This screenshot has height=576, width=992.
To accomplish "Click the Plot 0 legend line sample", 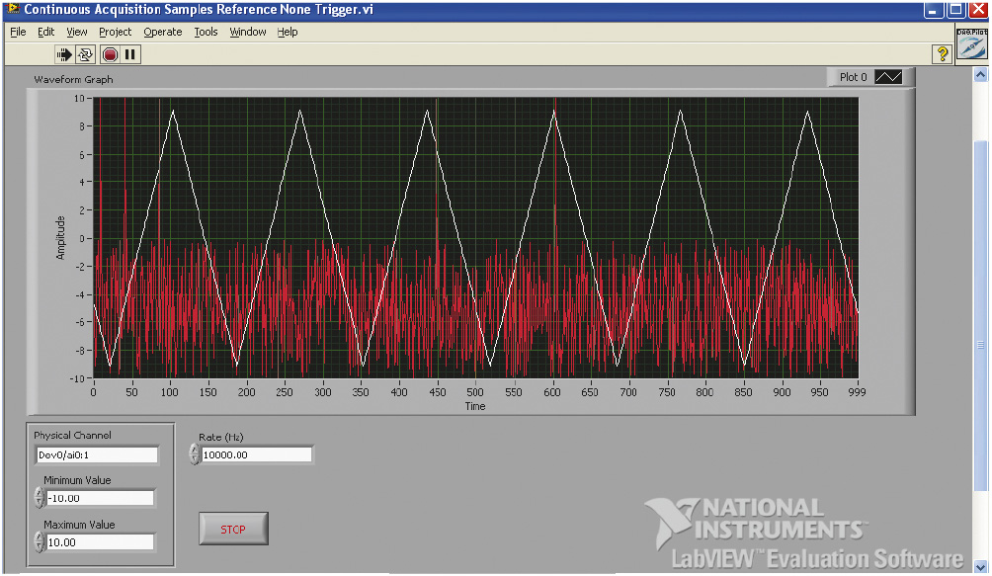I will pyautogui.click(x=888, y=77).
